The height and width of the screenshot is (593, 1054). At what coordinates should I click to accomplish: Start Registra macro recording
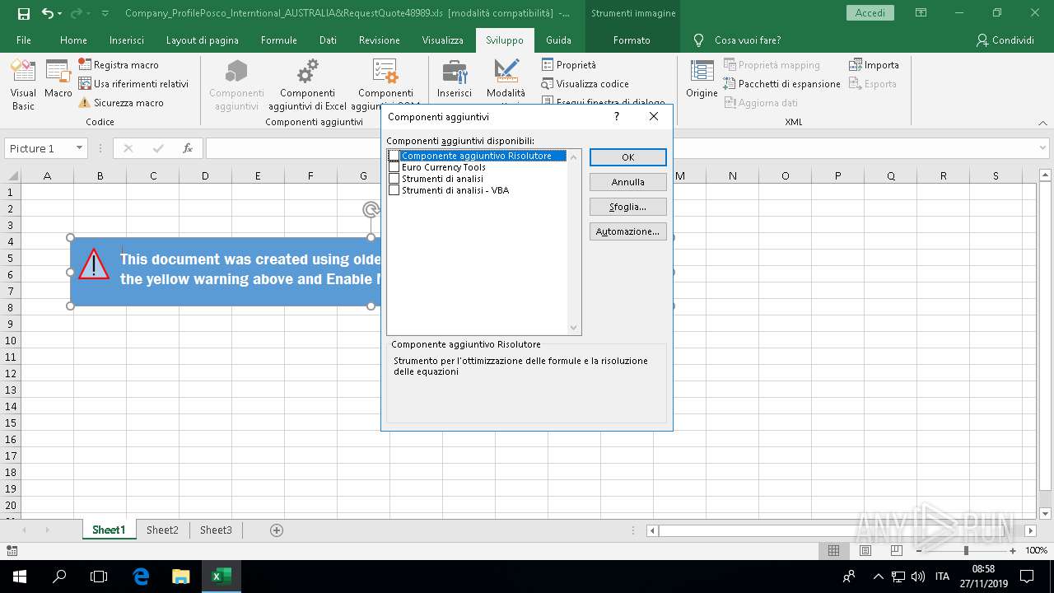(x=119, y=65)
